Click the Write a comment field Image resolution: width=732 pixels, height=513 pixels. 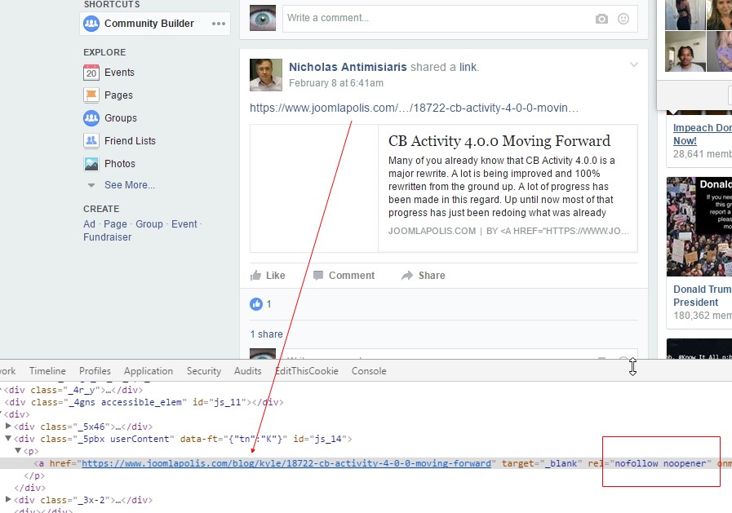coord(459,19)
